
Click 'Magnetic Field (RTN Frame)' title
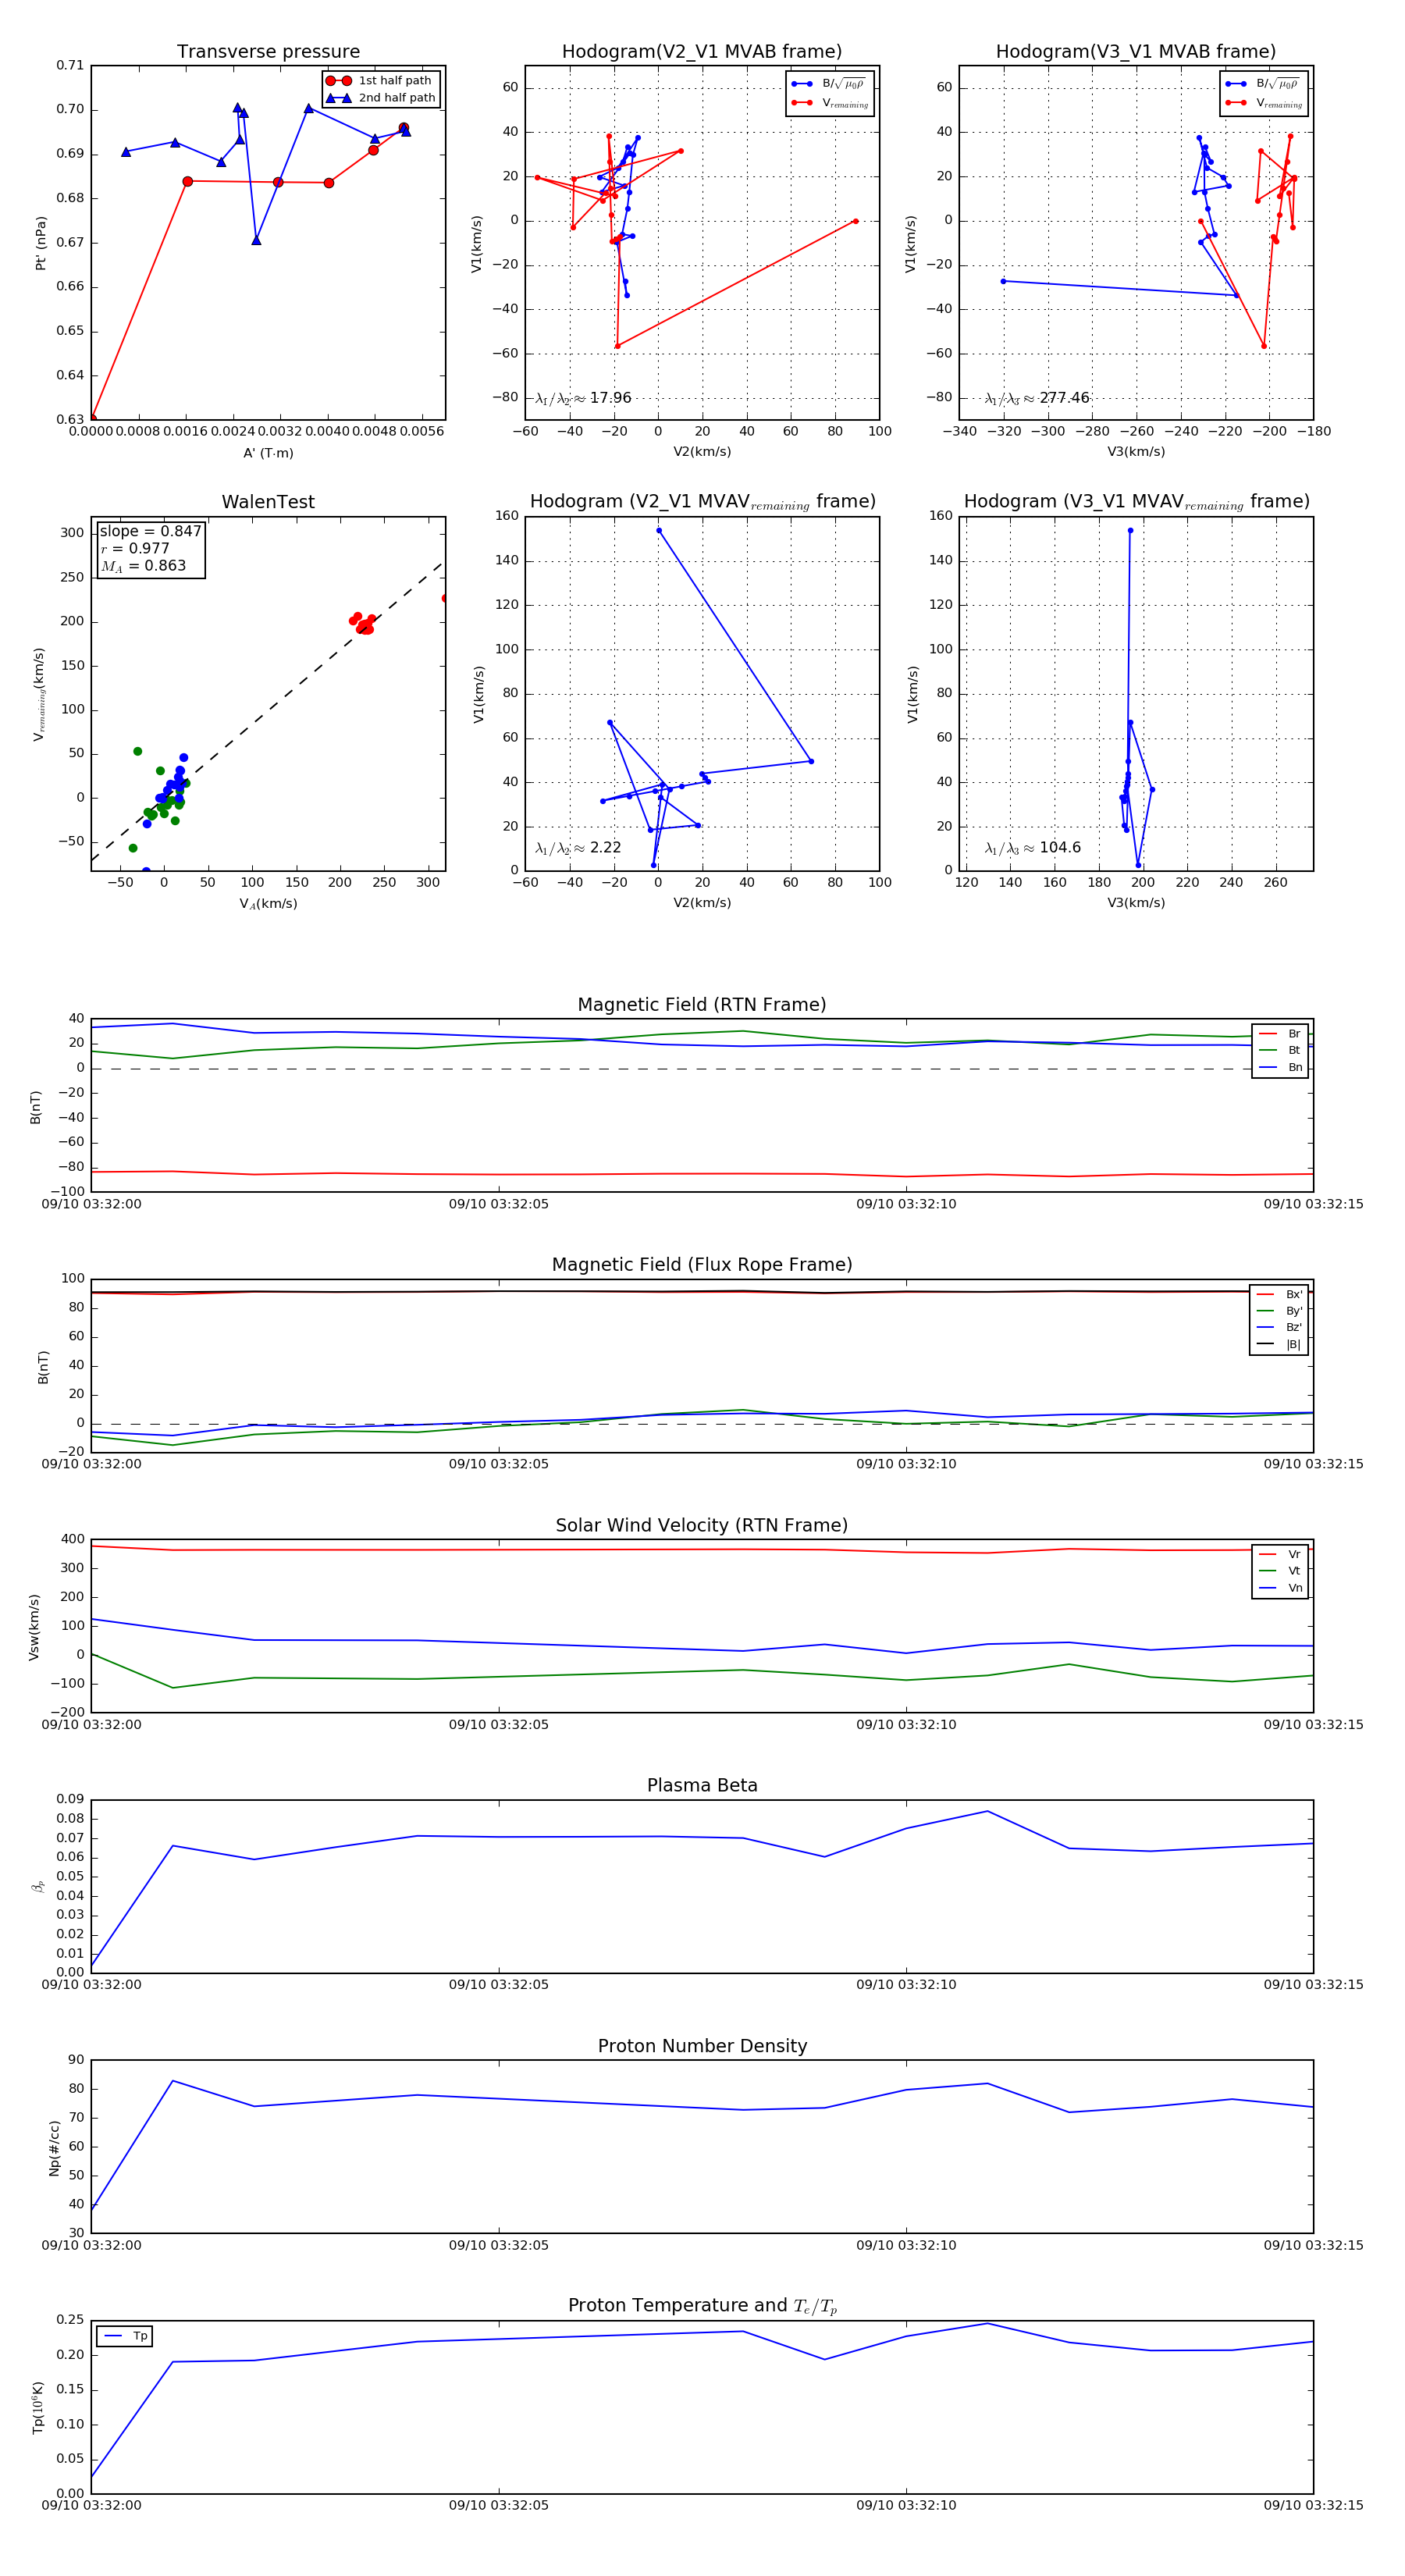(x=702, y=1005)
